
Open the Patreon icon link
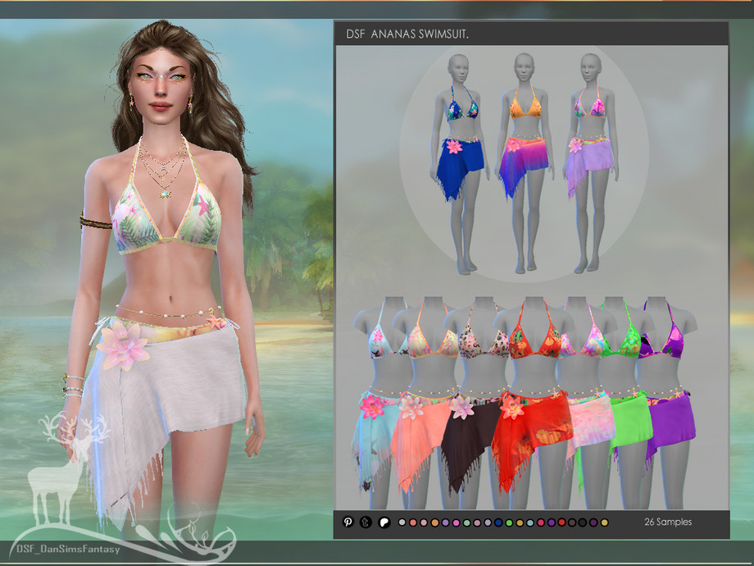point(384,523)
